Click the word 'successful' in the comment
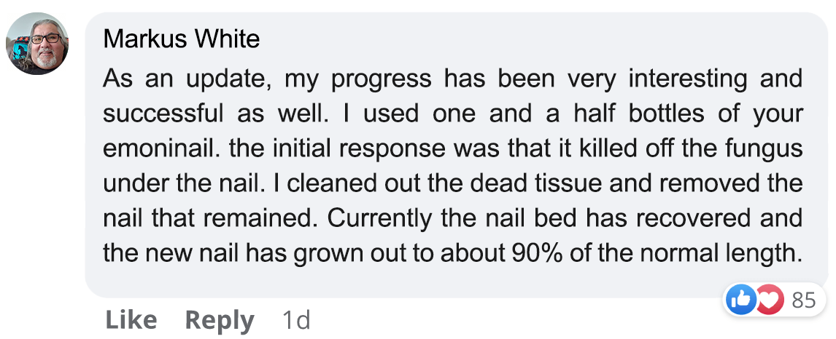The height and width of the screenshot is (339, 836). click(x=163, y=114)
